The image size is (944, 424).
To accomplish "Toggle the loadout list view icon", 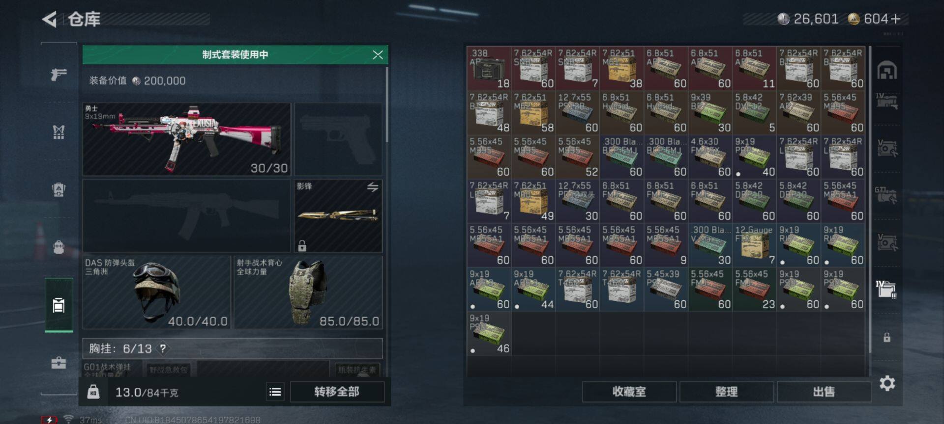I will click(275, 392).
